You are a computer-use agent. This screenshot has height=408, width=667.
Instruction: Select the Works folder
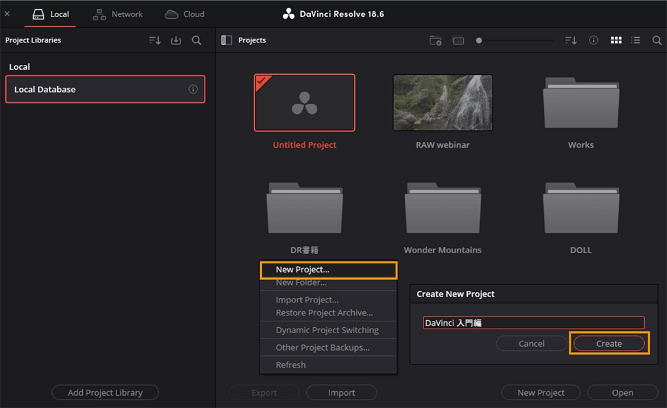pyautogui.click(x=581, y=102)
